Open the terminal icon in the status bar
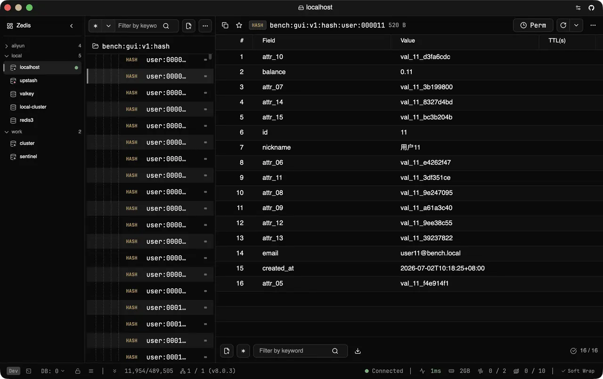This screenshot has height=379, width=603. [29, 371]
